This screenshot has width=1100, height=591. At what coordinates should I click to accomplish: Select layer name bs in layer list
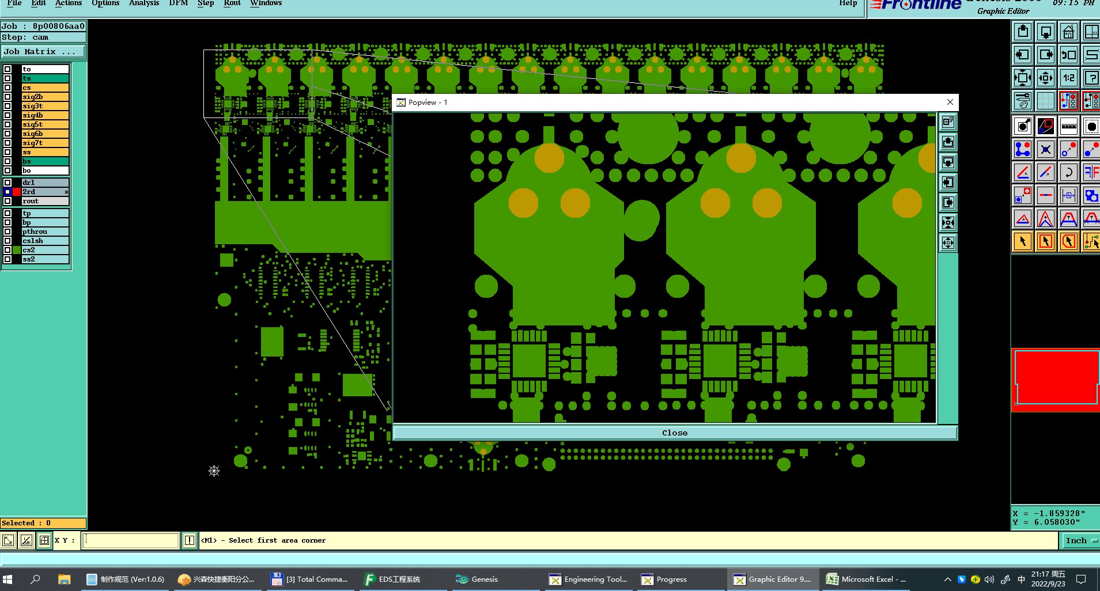click(46, 161)
